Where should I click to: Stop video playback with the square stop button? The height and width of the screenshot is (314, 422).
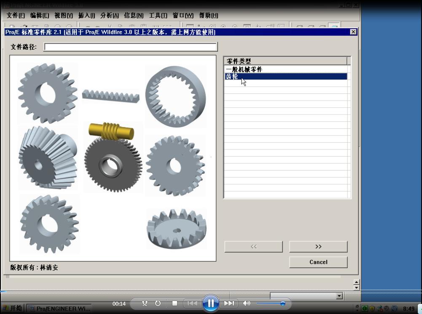tap(175, 303)
